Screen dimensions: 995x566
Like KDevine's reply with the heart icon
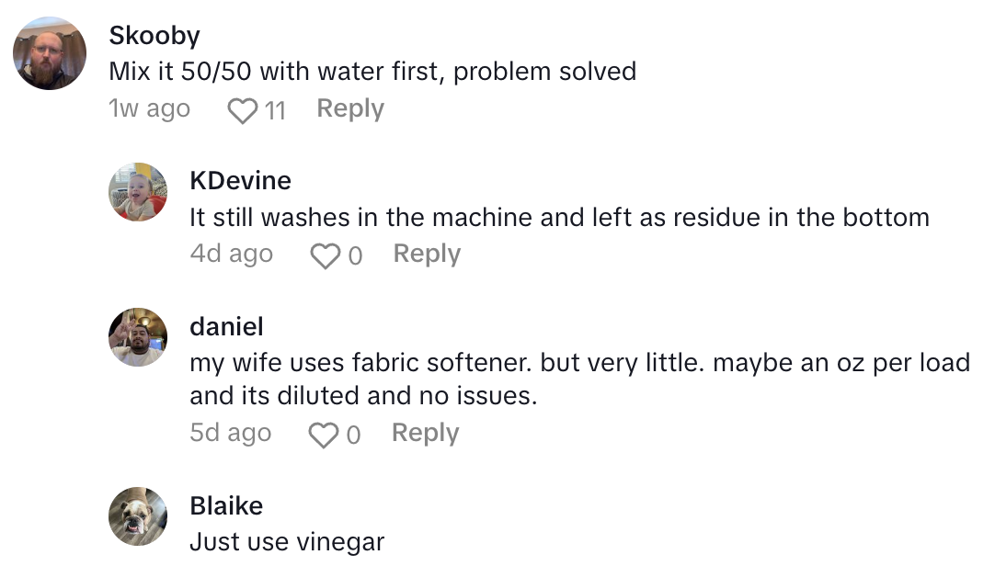point(325,256)
